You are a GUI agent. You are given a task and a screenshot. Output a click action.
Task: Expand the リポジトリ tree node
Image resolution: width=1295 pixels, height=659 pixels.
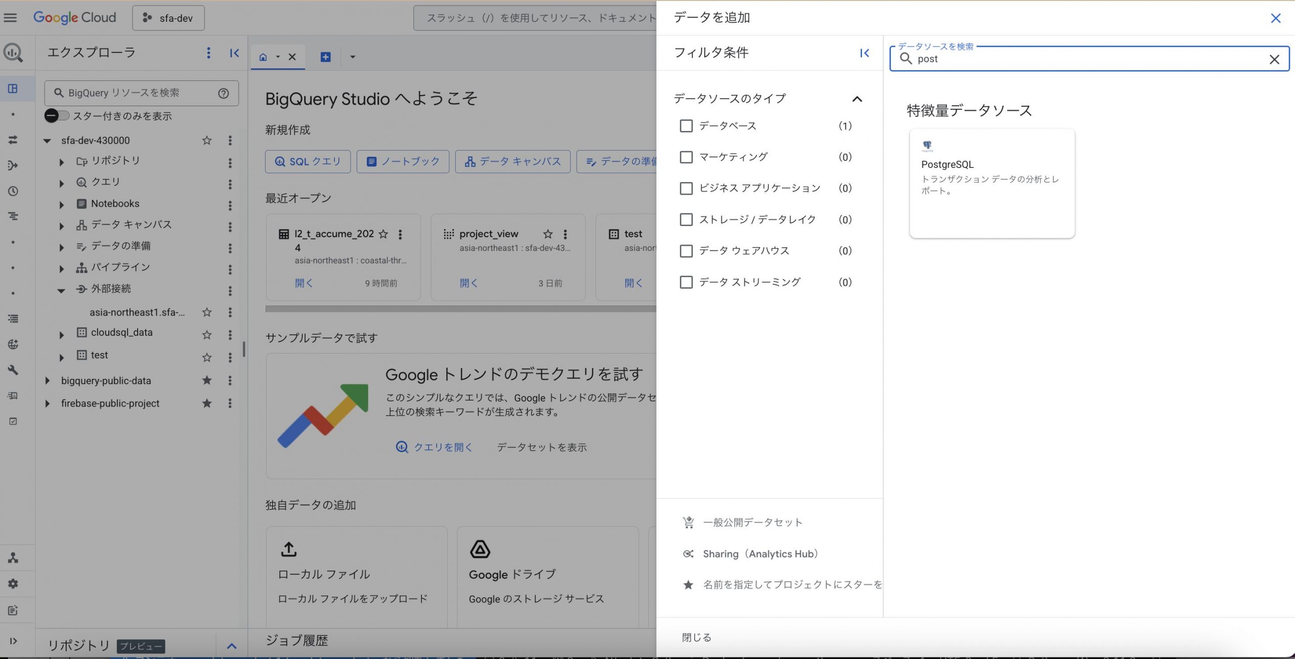[61, 162]
